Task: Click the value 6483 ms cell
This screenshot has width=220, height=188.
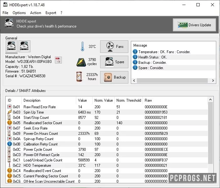Action: [x=84, y=112]
